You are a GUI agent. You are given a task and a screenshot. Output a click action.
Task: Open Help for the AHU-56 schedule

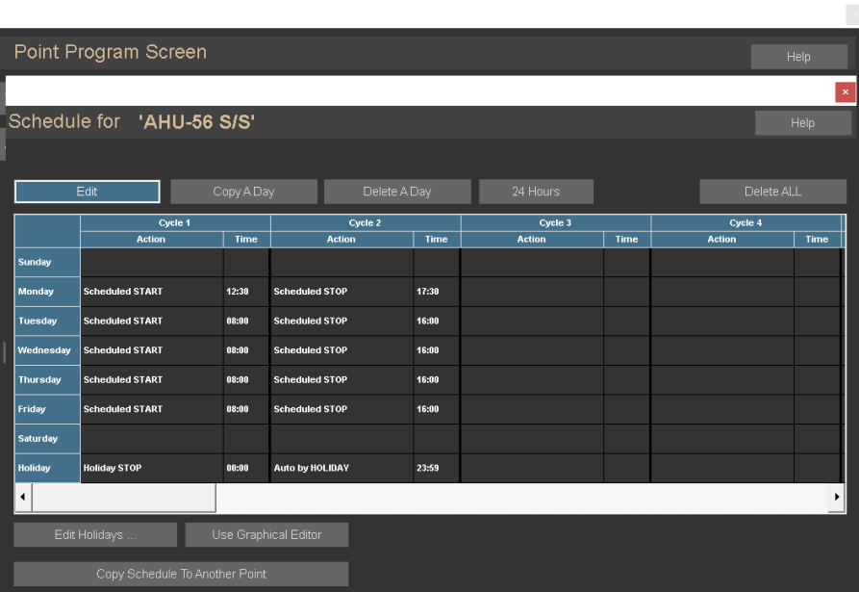[x=802, y=123]
